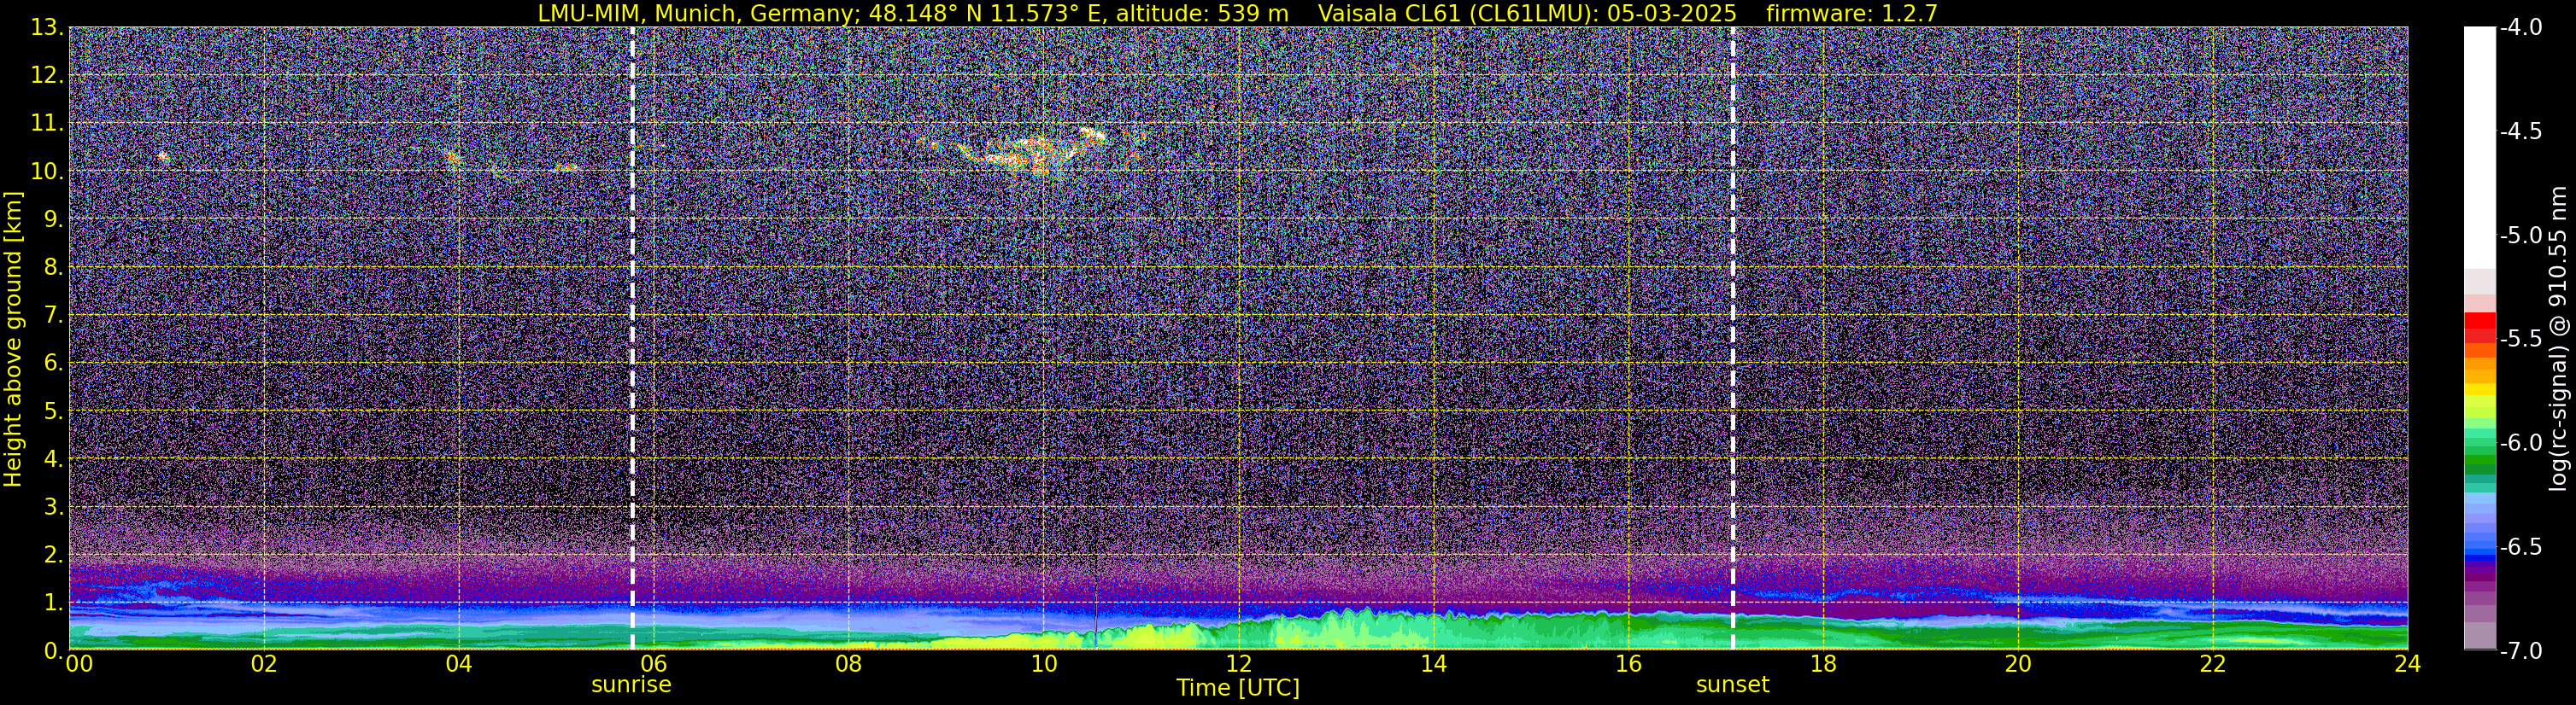This screenshot has width=2576, height=705.
Task: Click the "-5.0" colorbar tick label
Action: pos(2520,236)
